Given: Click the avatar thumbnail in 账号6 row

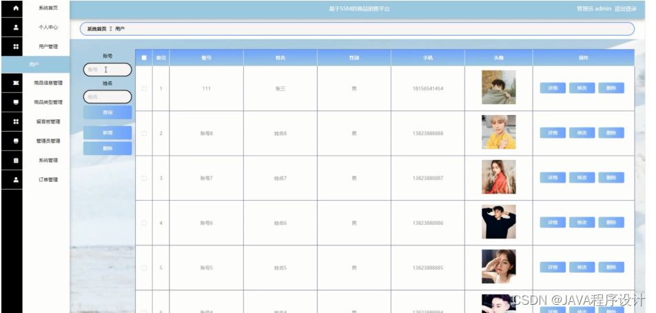Looking at the screenshot, I should [x=499, y=221].
